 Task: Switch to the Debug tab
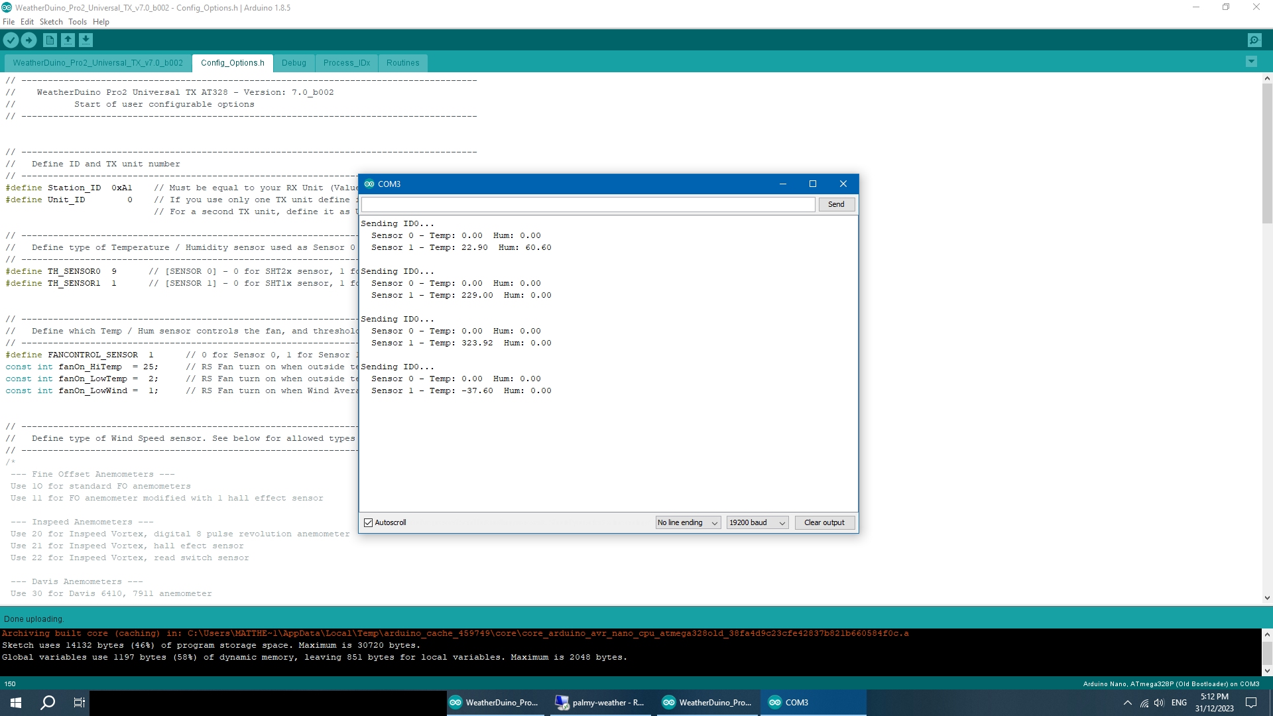click(294, 63)
